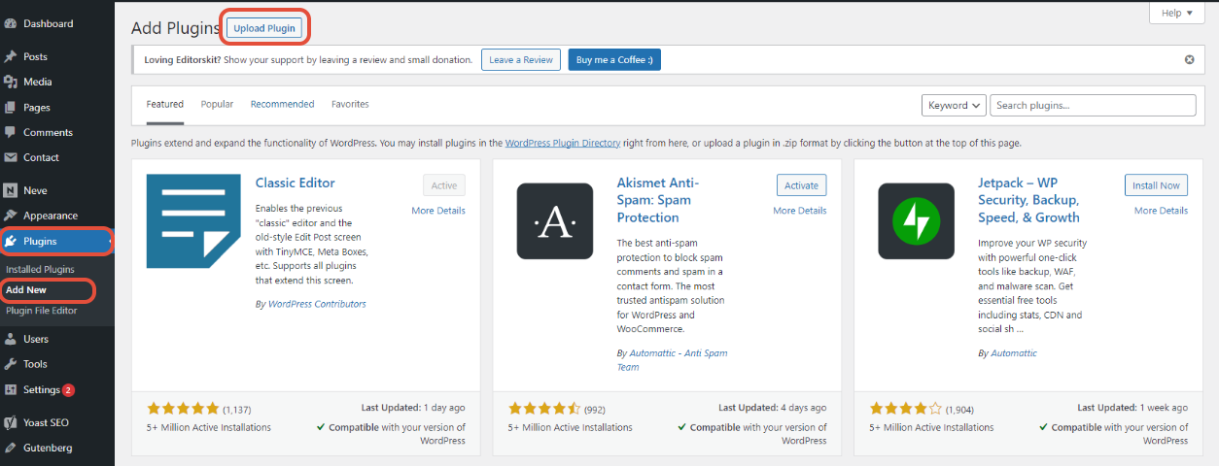
Task: Switch to the Popular tab
Action: (x=217, y=104)
